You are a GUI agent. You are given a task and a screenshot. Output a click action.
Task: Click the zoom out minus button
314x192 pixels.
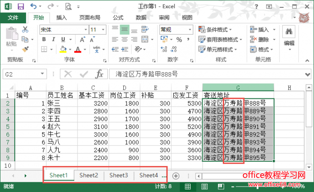[233, 187]
